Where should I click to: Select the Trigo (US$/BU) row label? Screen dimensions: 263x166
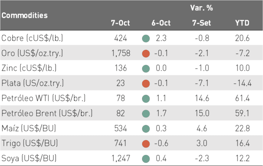coord(30,143)
